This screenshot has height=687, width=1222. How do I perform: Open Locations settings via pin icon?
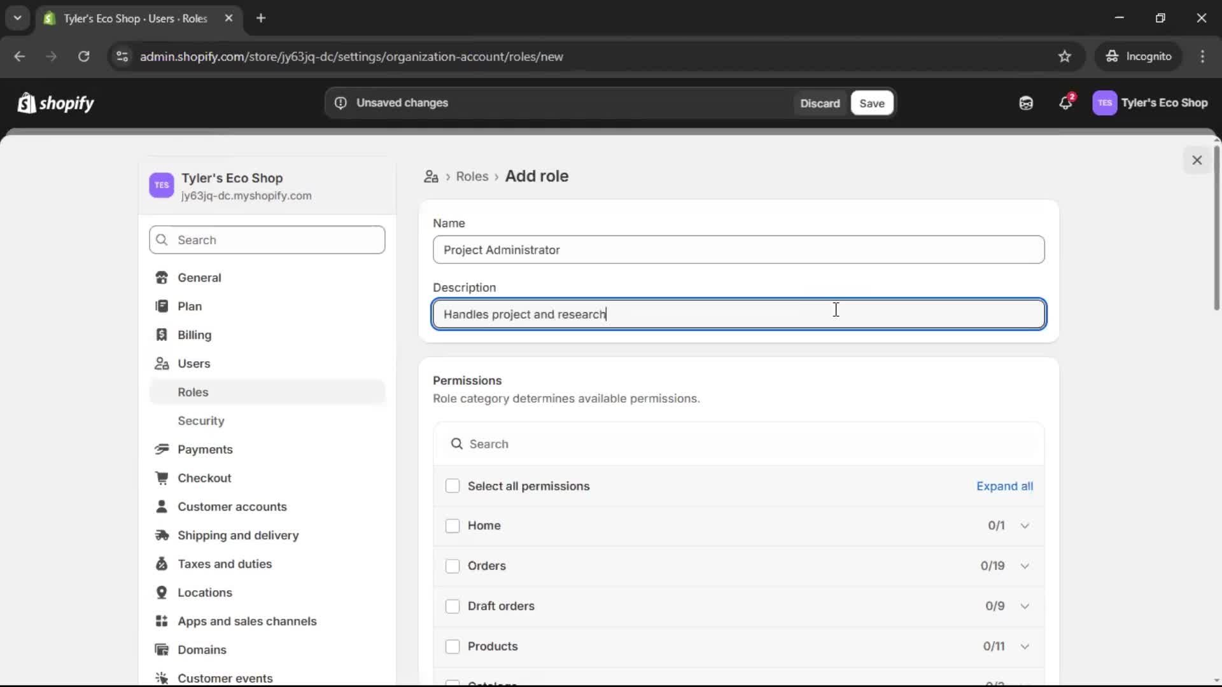(162, 592)
